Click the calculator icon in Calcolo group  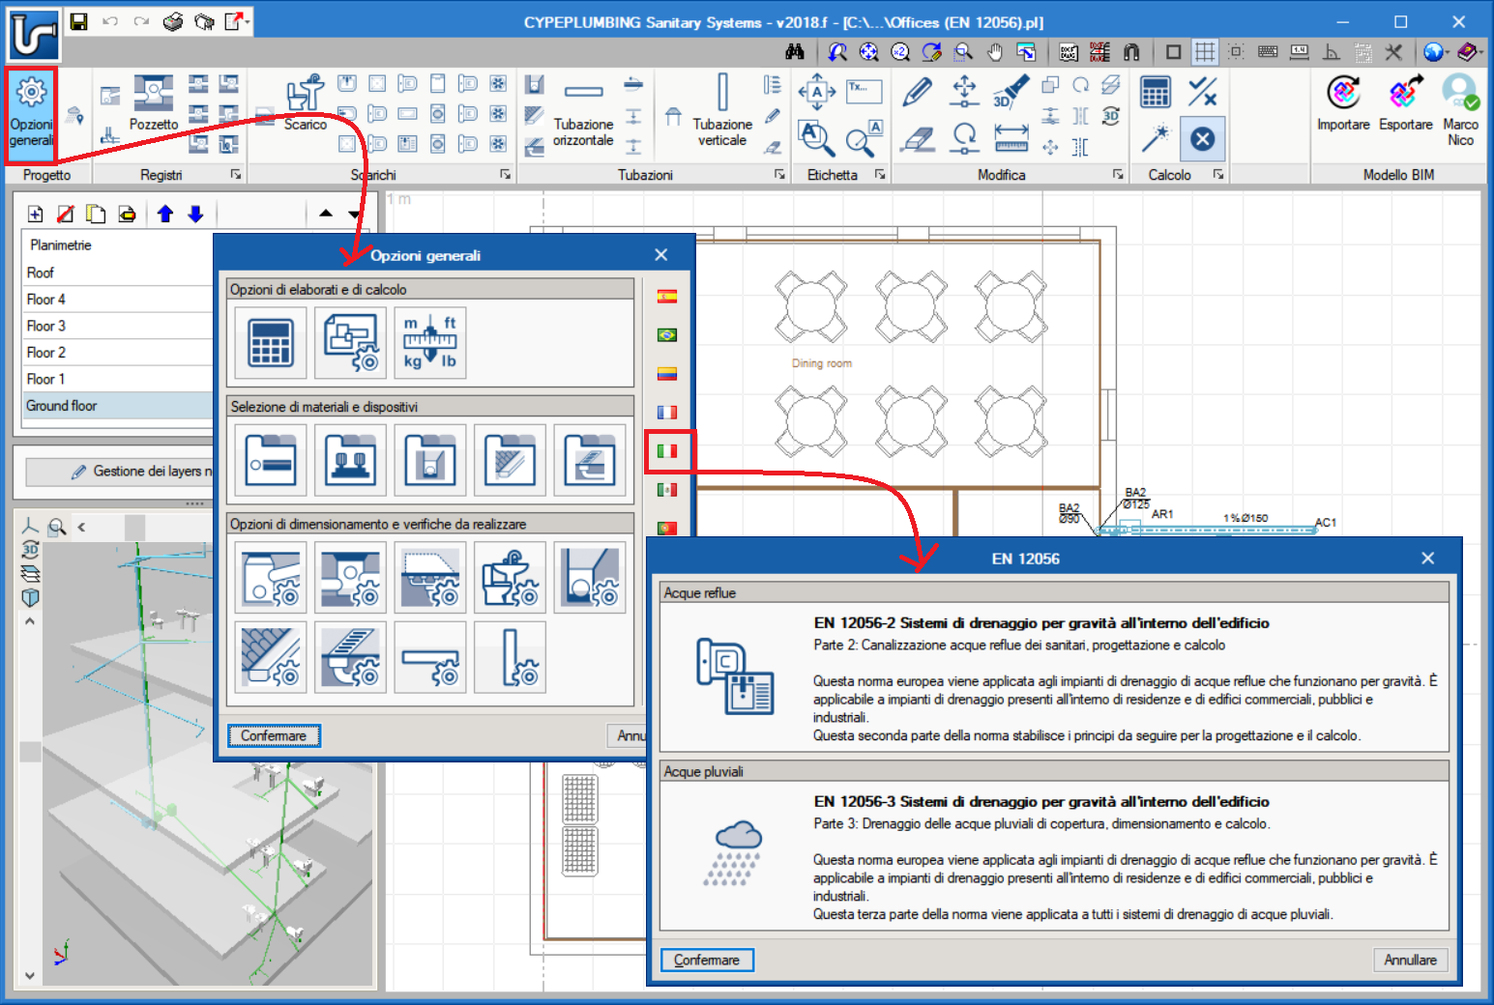(1156, 92)
